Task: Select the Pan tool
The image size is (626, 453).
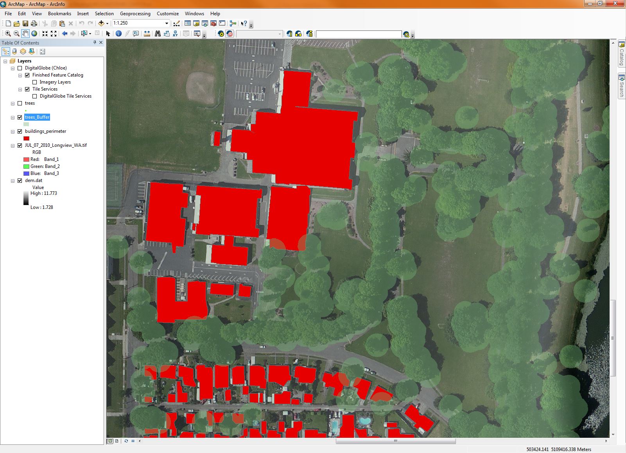Action: coord(25,34)
